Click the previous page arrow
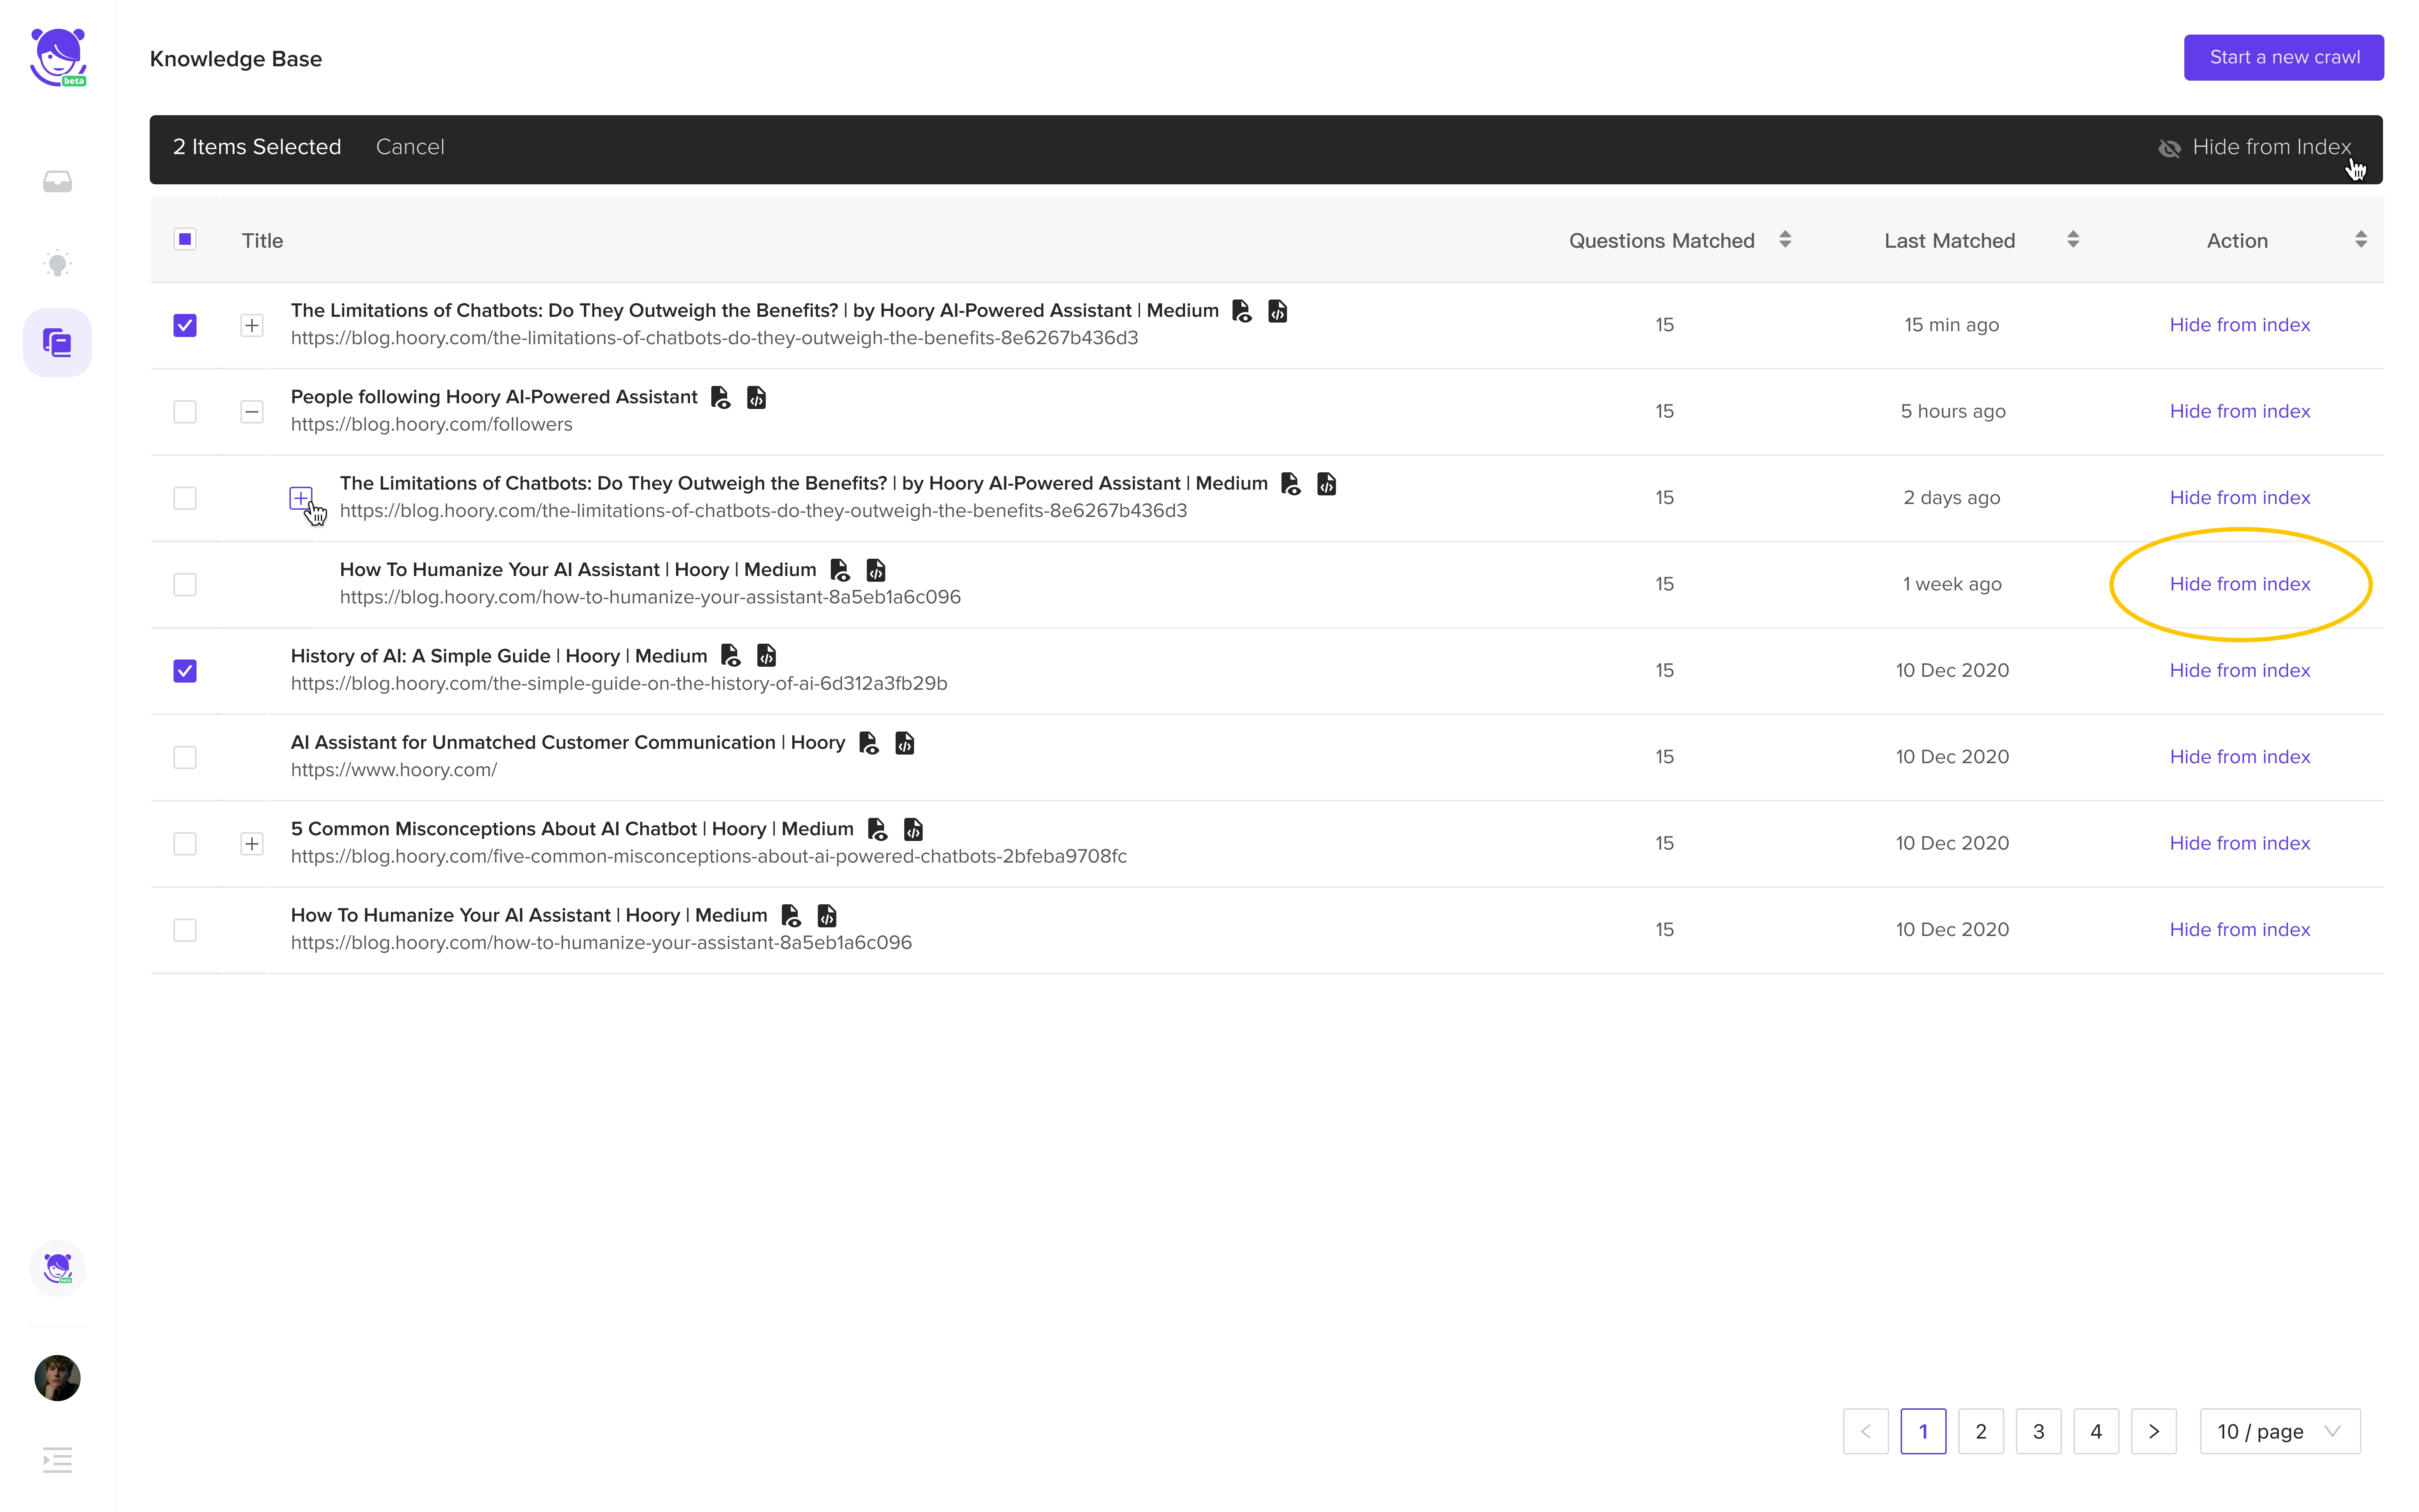Viewport: 2419px width, 1512px height. coord(1866,1431)
